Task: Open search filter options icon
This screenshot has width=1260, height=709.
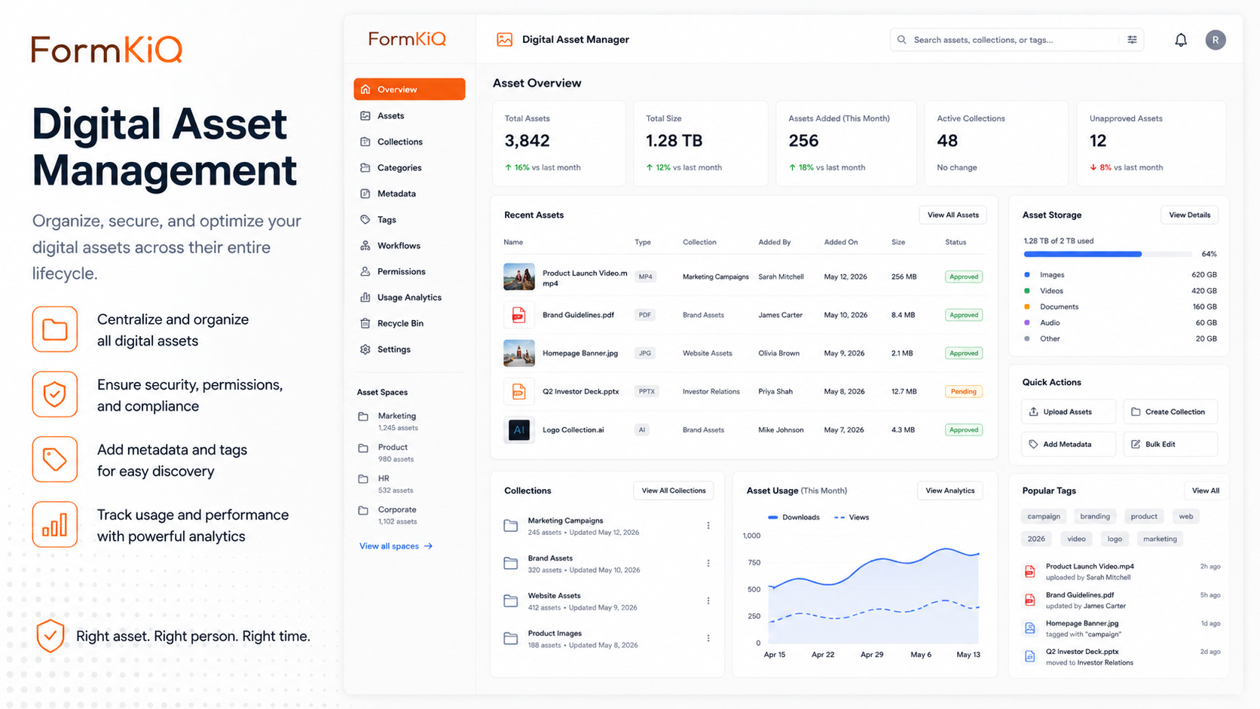Action: (1132, 40)
